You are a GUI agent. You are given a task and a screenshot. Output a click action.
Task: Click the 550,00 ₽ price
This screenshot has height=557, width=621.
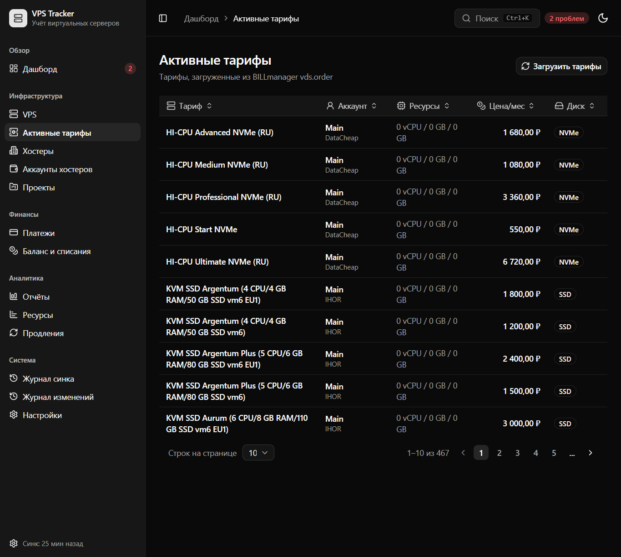[x=525, y=230]
